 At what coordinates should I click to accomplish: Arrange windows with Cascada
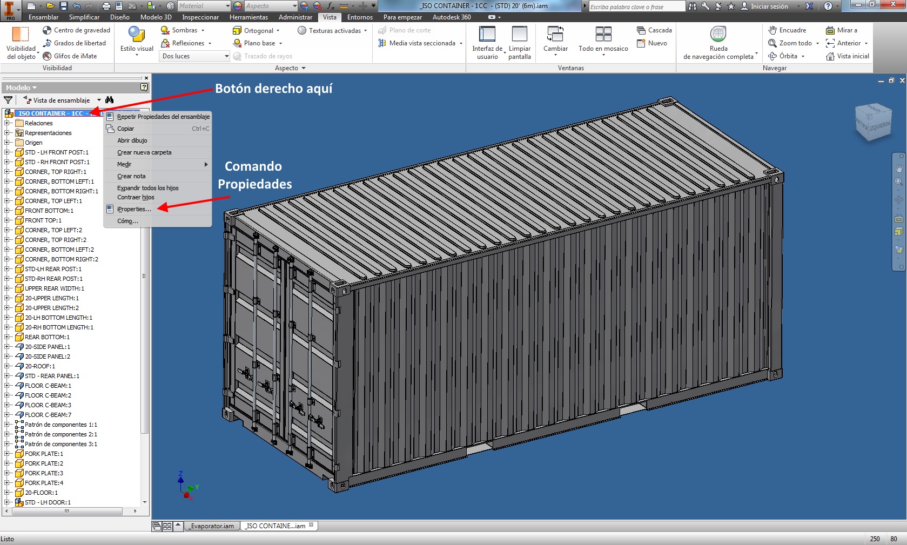click(x=654, y=30)
